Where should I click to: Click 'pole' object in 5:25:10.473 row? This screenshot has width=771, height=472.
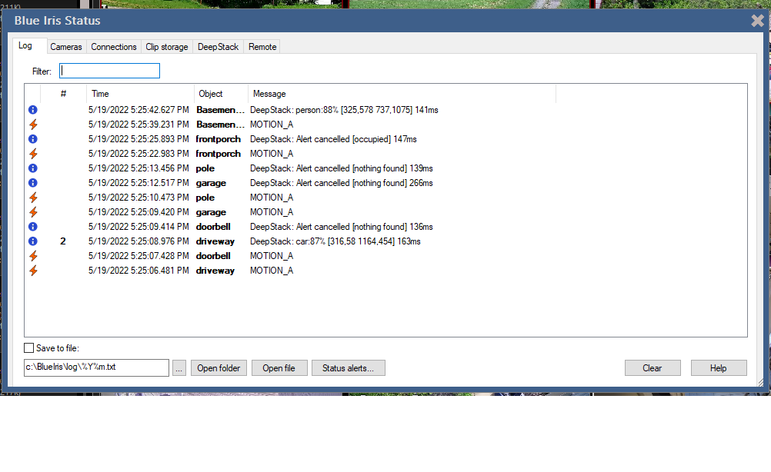[205, 198]
